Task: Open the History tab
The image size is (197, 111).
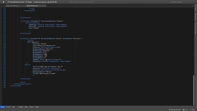Action: (x=31, y=107)
